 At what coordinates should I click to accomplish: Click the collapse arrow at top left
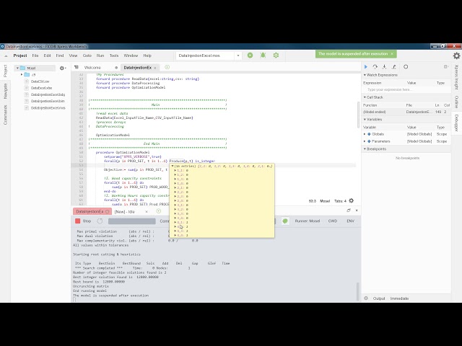[x=6, y=56]
